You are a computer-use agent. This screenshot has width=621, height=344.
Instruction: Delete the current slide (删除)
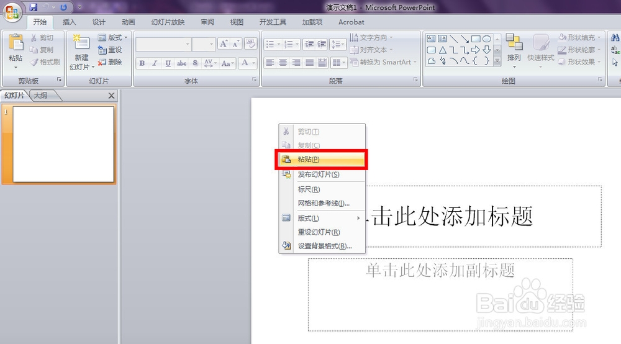tap(110, 62)
